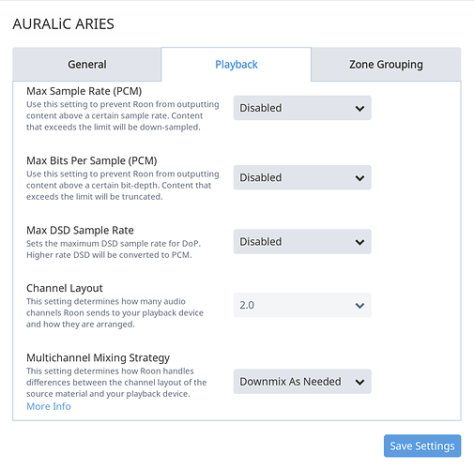Open the Zone Grouping tab
Image resolution: width=474 pixels, height=469 pixels.
tap(386, 65)
